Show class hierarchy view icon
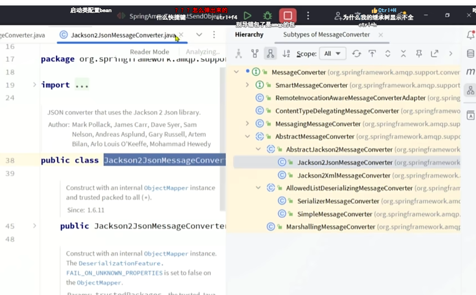Screen dimensions: 476x295 pos(239,54)
